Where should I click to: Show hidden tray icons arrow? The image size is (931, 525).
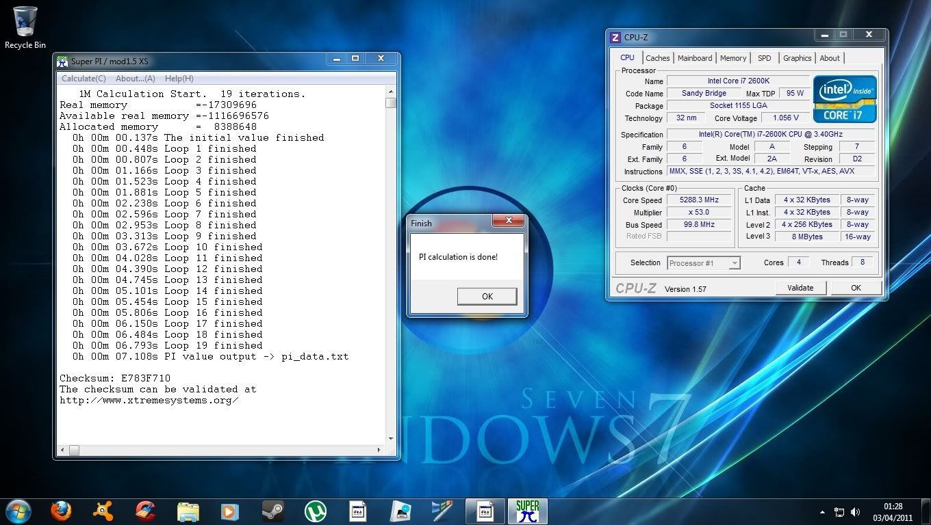click(822, 512)
